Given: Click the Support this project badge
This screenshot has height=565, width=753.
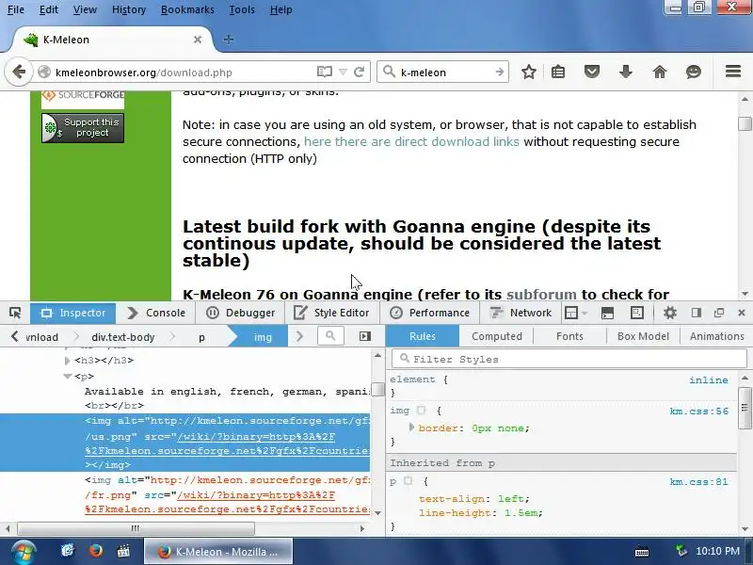Looking at the screenshot, I should click(83, 128).
